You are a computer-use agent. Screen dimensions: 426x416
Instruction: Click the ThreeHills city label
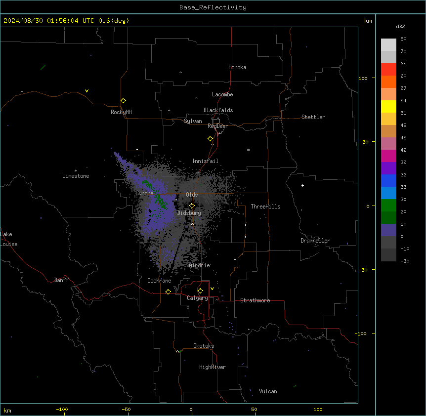click(x=265, y=207)
